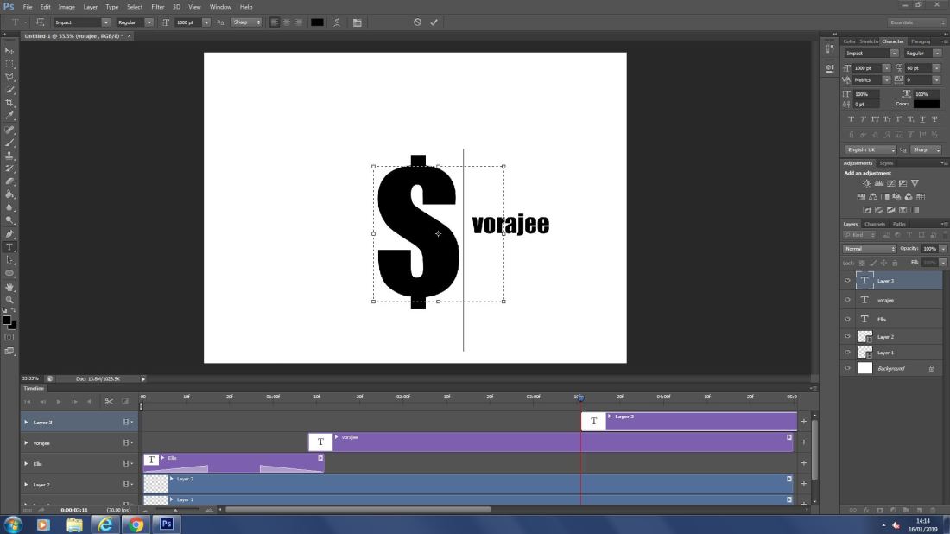Image resolution: width=950 pixels, height=534 pixels.
Task: Hide Layer 2 in Layers panel
Action: [x=847, y=337]
